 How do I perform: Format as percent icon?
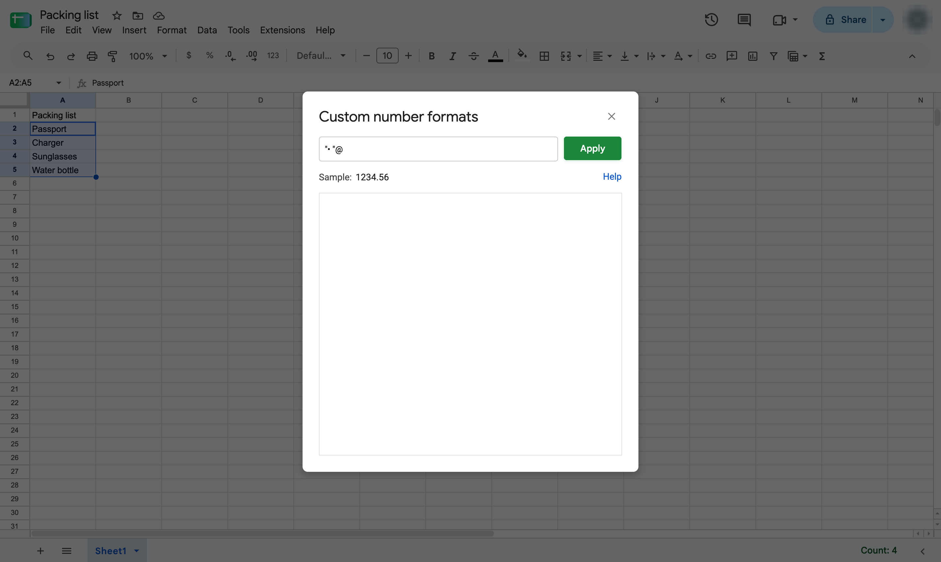209,56
